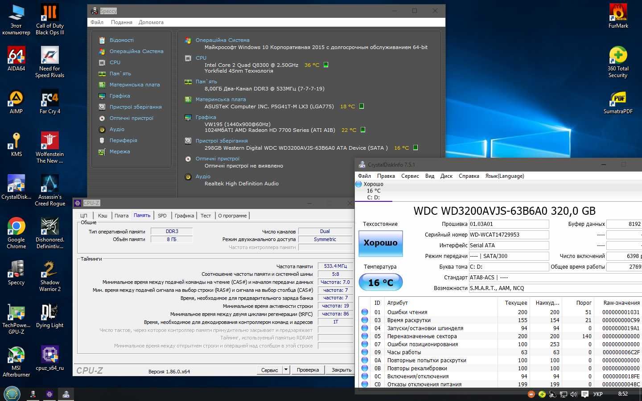This screenshot has height=401, width=642.
Task: Click motherboard temperature indicator square
Action: click(x=362, y=106)
